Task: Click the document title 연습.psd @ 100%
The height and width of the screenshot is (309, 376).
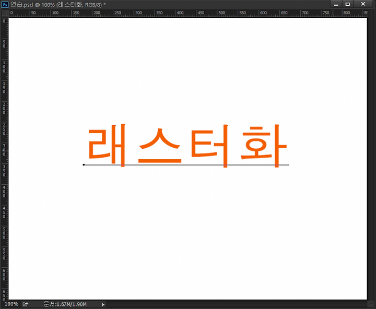Action: [32, 5]
